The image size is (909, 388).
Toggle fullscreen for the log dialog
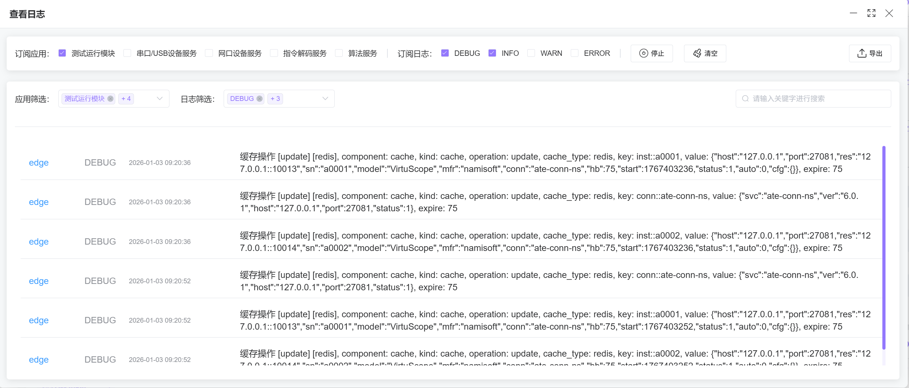(x=871, y=13)
